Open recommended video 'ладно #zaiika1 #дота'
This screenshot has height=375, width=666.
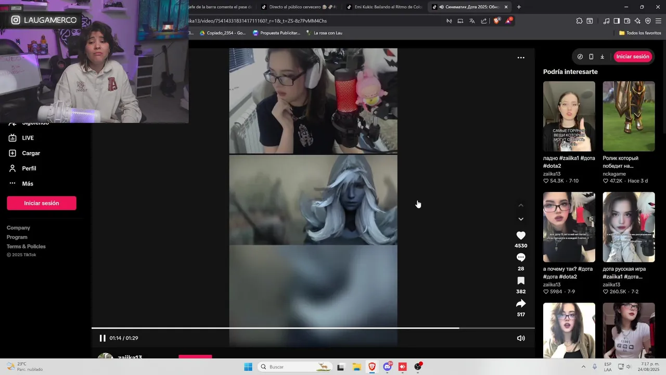(569, 116)
